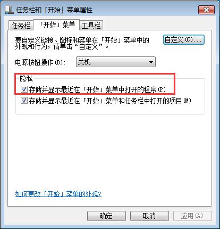The height and width of the screenshot is (229, 220).
Task: Click the dialog title bar text
Action: click(x=54, y=10)
